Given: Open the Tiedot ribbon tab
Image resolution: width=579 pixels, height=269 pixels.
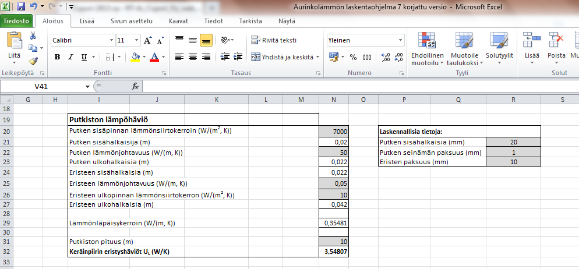Looking at the screenshot, I should [x=213, y=21].
